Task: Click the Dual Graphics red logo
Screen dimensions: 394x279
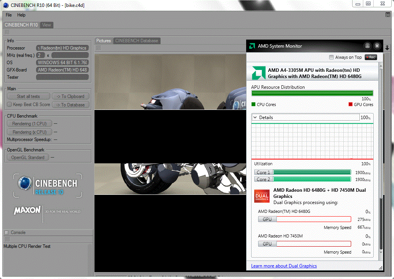Action: (262, 196)
